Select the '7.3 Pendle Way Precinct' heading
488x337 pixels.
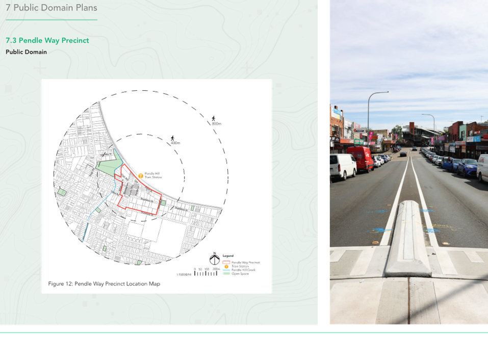47,40
